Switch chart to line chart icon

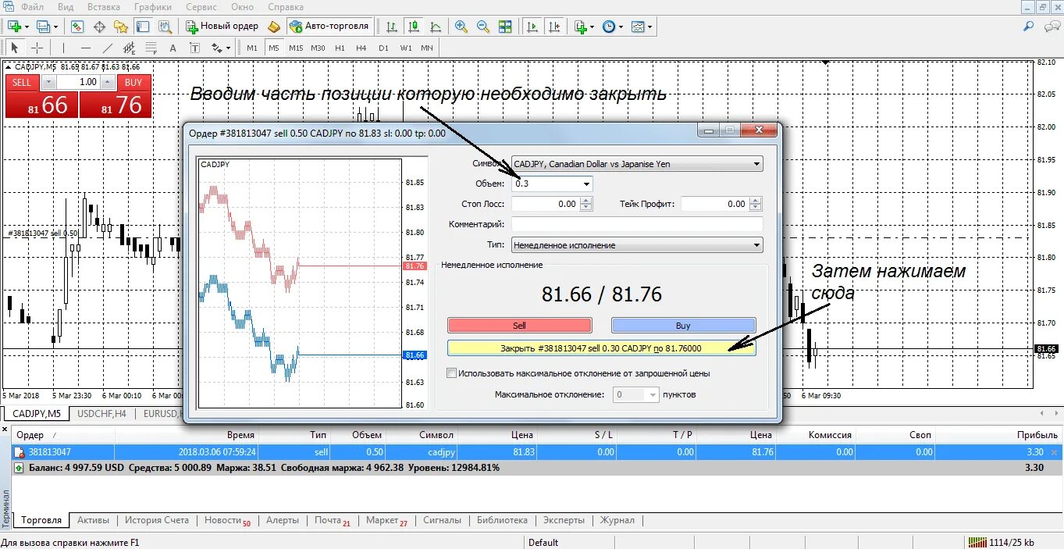coord(435,27)
